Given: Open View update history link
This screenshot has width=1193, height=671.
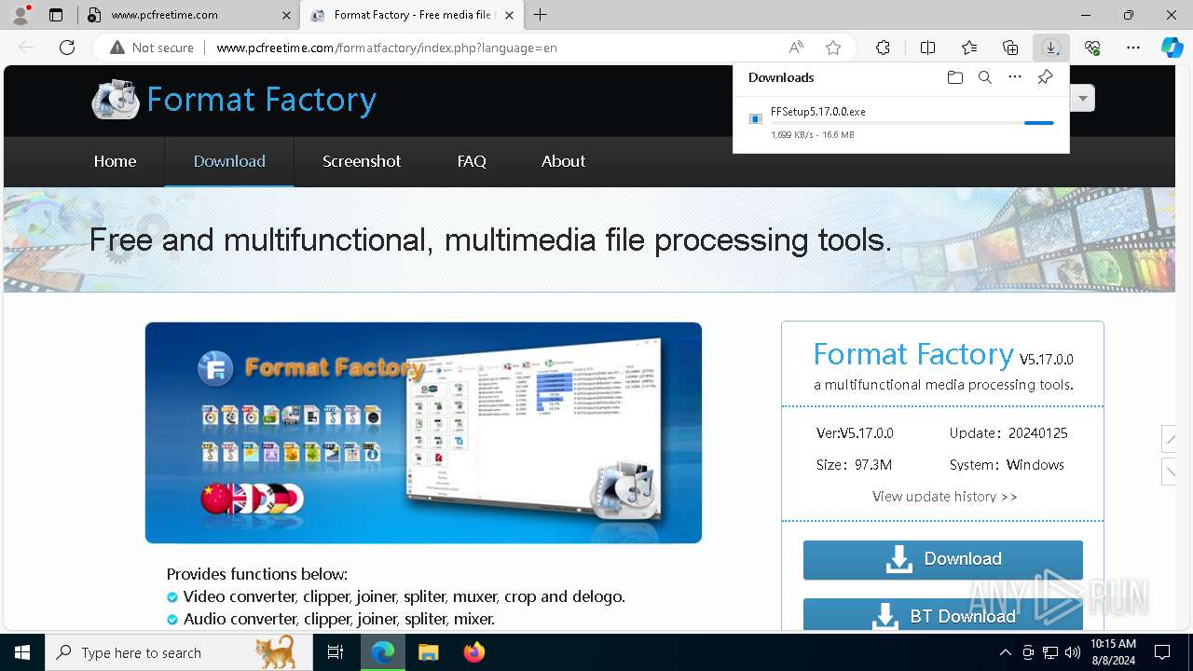Looking at the screenshot, I should 944,497.
